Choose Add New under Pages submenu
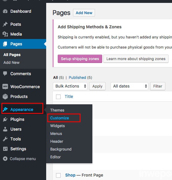 pyautogui.click(x=12, y=63)
